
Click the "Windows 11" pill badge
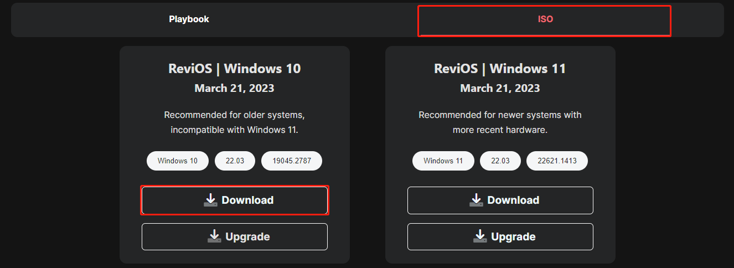(443, 161)
